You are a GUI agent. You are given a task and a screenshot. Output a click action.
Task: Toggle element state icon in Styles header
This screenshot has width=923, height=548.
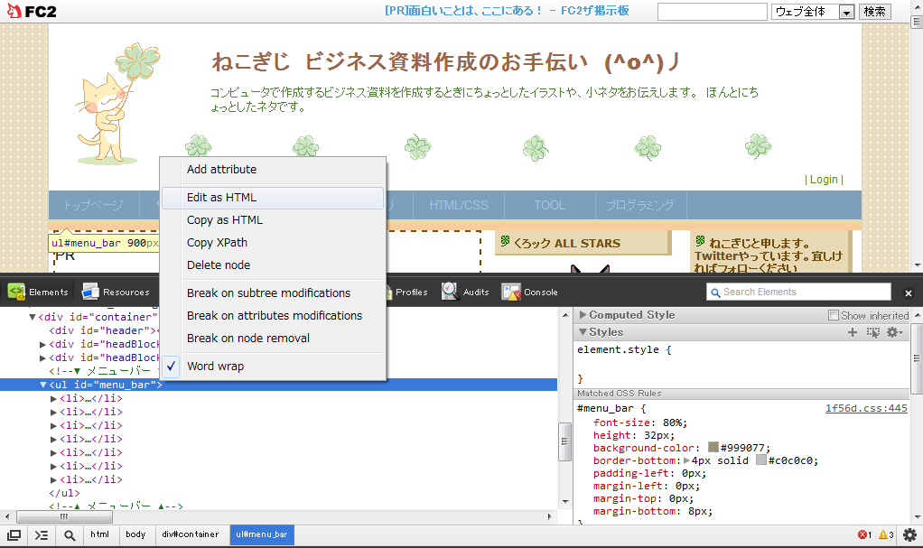(x=873, y=332)
